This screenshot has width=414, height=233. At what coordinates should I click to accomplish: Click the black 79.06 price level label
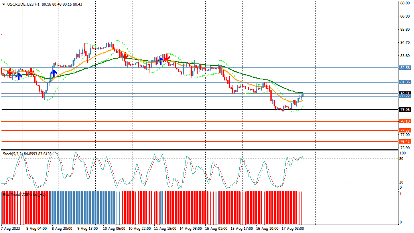click(x=405, y=110)
